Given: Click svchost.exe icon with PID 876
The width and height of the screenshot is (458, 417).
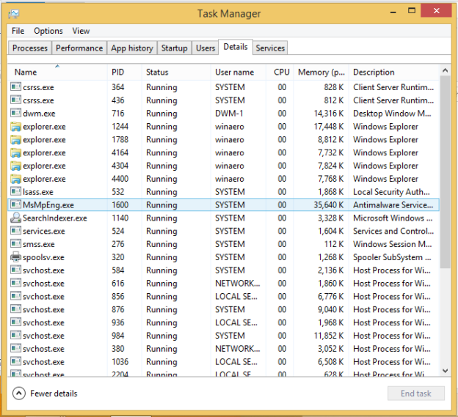Looking at the screenshot, I should [x=15, y=309].
